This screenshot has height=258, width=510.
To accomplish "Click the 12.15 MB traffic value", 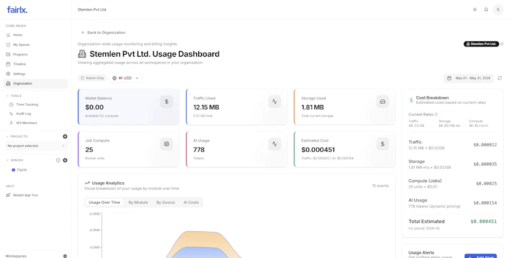I will (206, 107).
